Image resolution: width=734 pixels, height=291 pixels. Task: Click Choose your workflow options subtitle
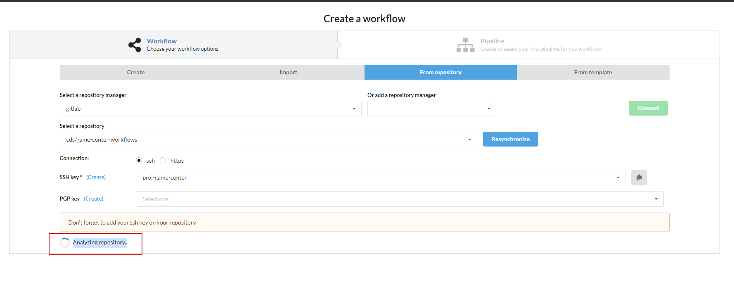tap(182, 49)
